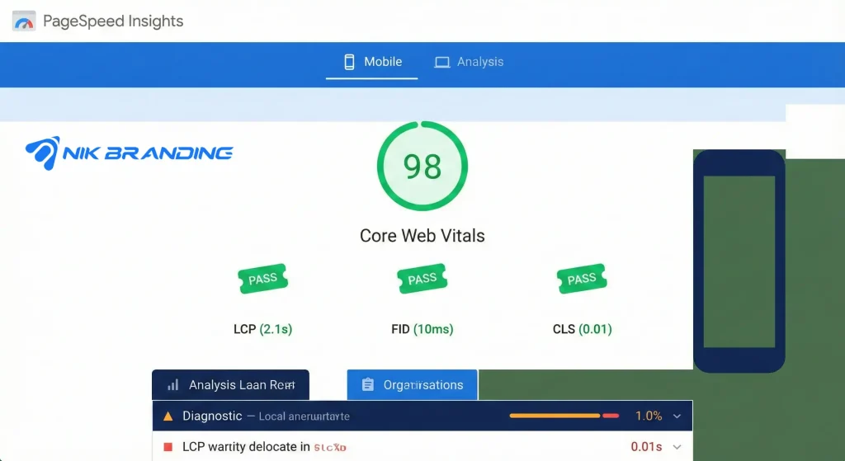This screenshot has height=461, width=845.
Task: Select the 0.01s value in LCP row
Action: (646, 447)
